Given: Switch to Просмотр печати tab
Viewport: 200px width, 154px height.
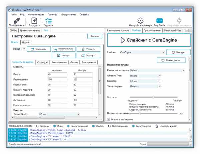Looking at the screenshot, I should point(152,30).
